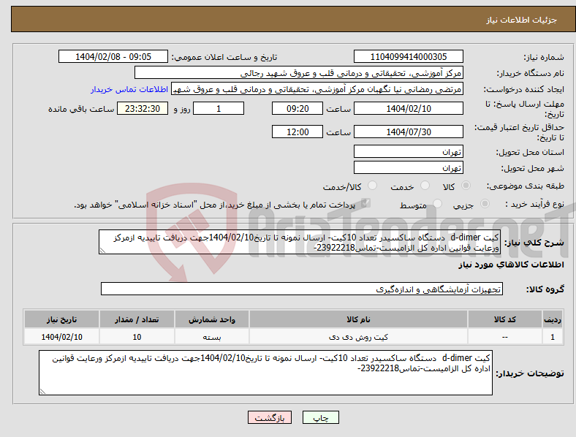This screenshot has height=437, width=576.
Task: Click the شرح کلی نیاز description textarea
Action: 300,243
